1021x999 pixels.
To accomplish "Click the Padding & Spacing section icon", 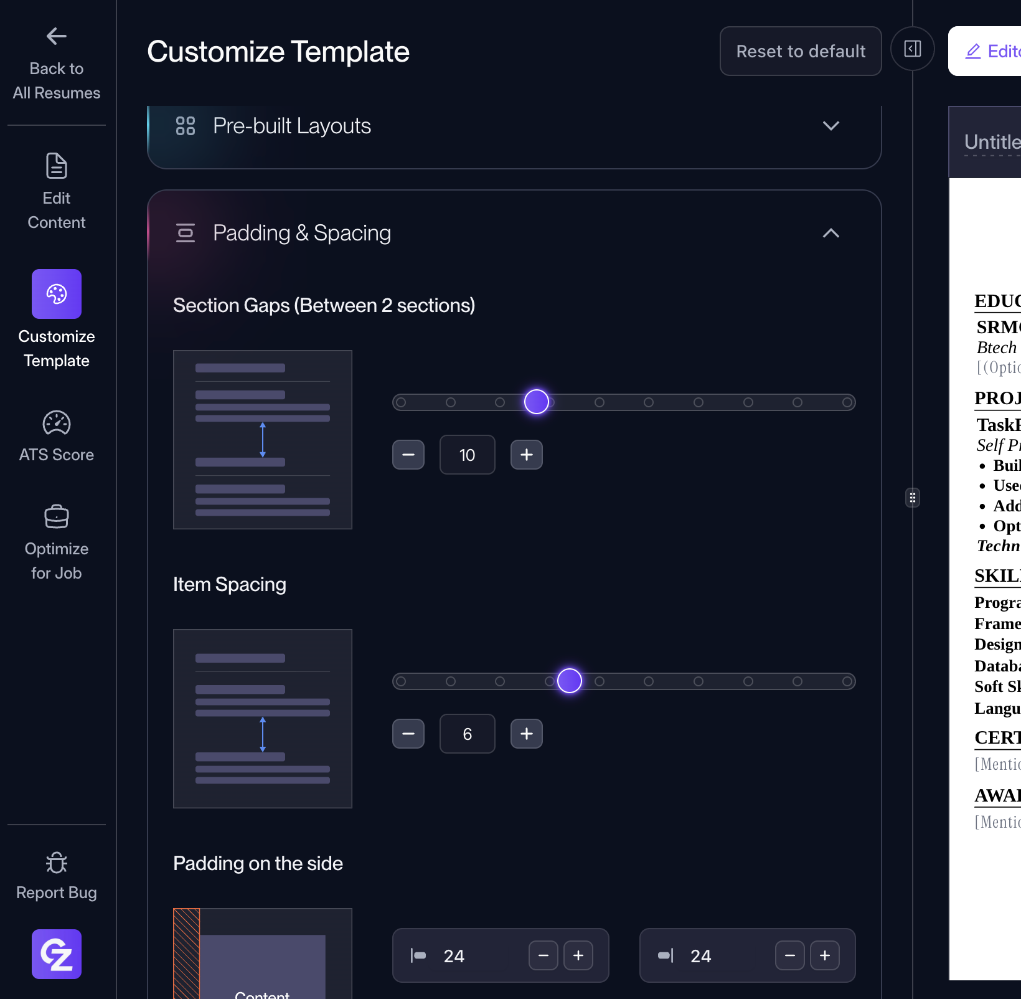I will pyautogui.click(x=186, y=233).
